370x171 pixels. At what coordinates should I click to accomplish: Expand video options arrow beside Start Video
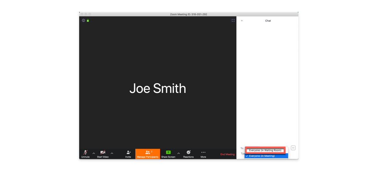click(x=112, y=153)
